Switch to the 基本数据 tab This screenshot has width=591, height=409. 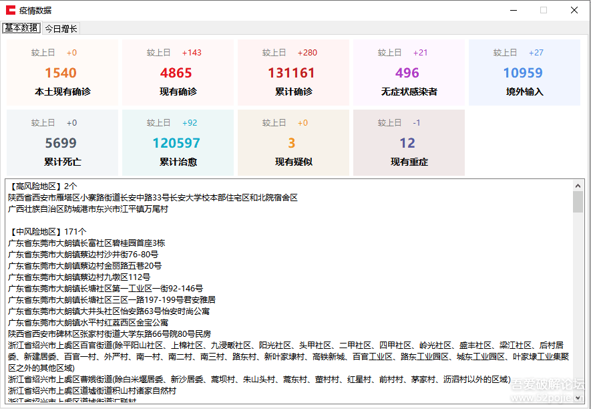point(21,28)
